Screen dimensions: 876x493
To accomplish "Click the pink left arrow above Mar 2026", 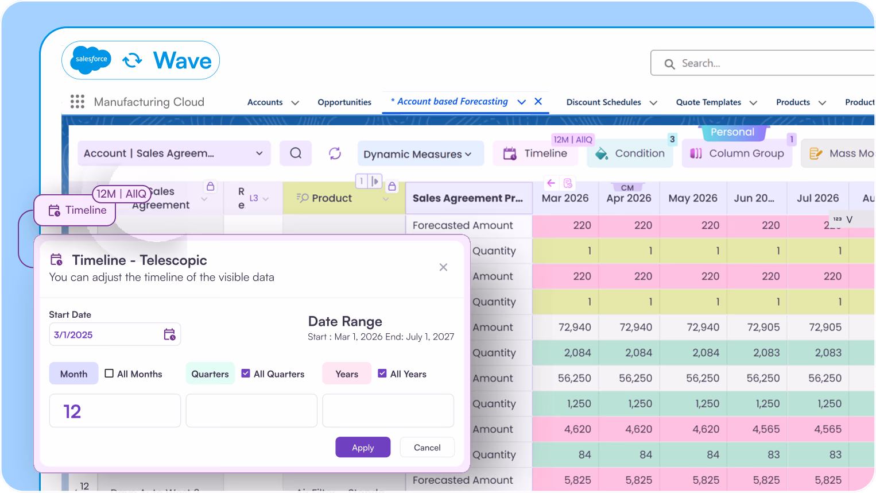I will (551, 183).
